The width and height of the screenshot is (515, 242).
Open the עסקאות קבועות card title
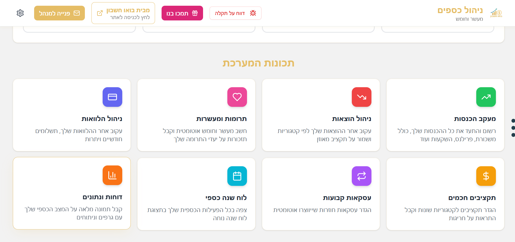click(347, 198)
